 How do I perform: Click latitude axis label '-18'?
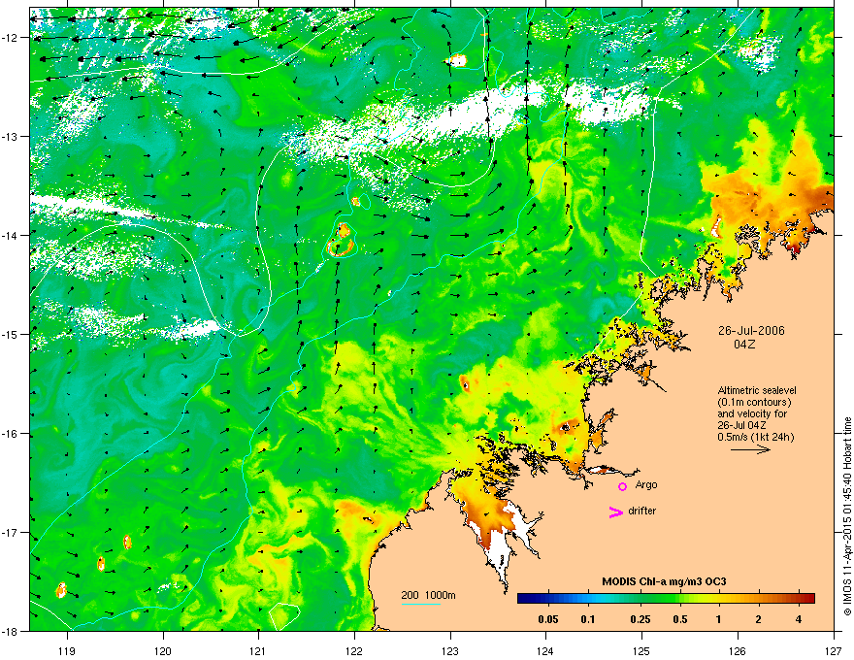[10, 631]
